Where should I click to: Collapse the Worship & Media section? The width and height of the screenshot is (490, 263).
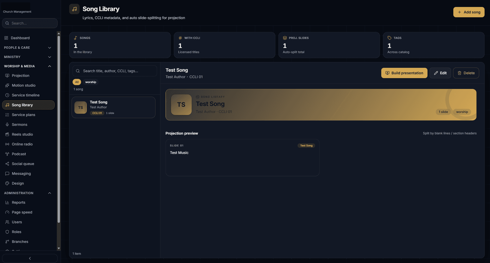coord(28,66)
